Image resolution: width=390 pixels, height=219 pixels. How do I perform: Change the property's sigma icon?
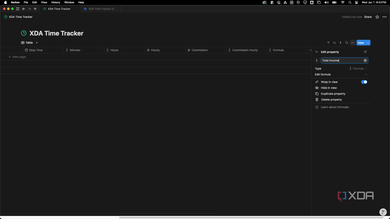[x=317, y=60]
